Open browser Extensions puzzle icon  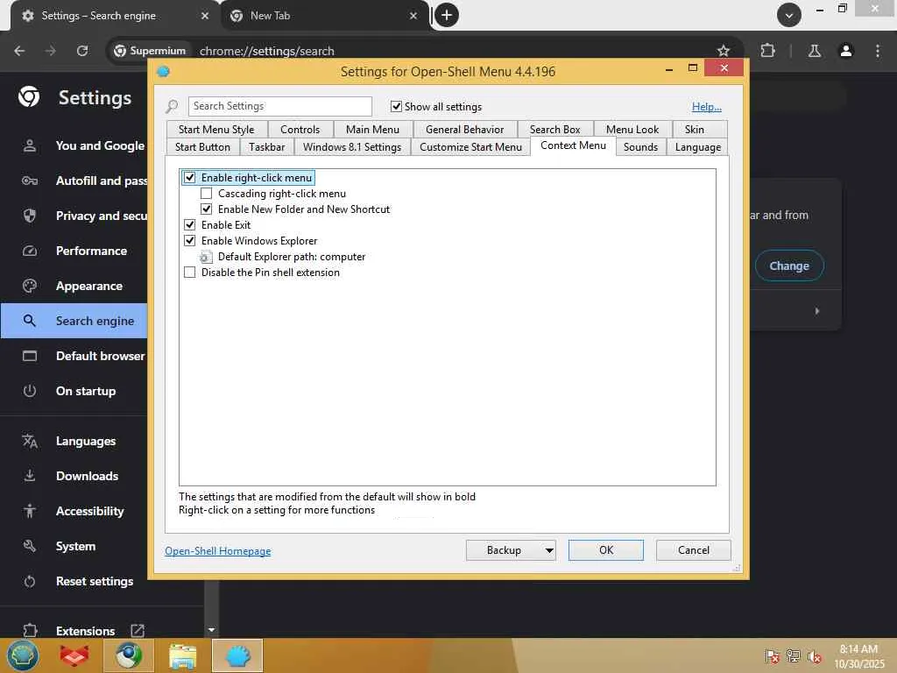pyautogui.click(x=767, y=50)
